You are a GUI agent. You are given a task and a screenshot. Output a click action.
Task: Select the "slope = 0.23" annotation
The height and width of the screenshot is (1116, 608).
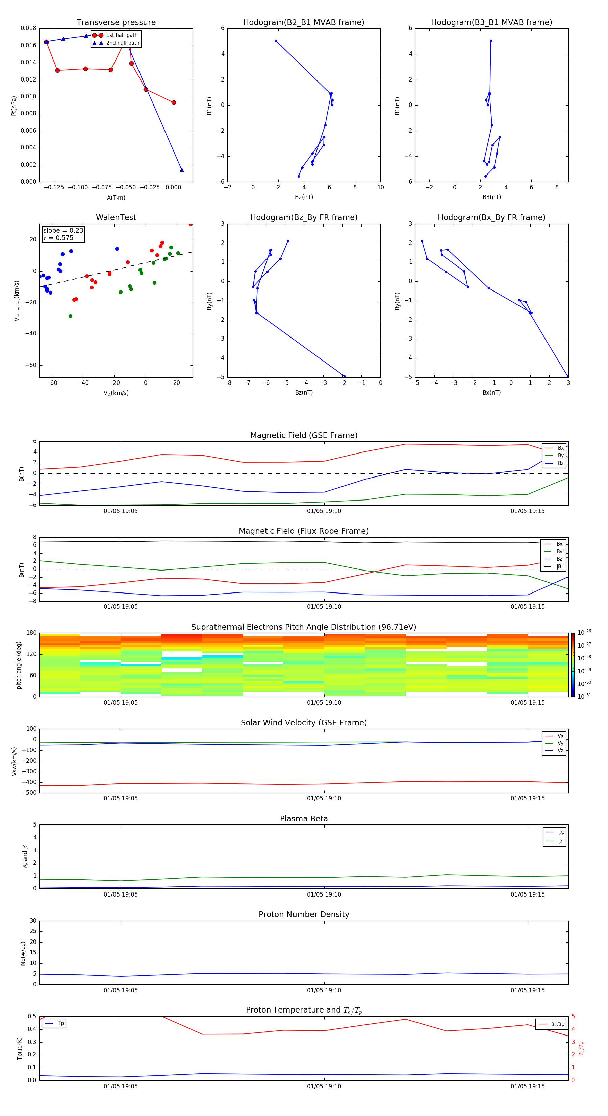[x=63, y=231]
